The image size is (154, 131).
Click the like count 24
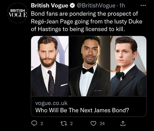102,124
